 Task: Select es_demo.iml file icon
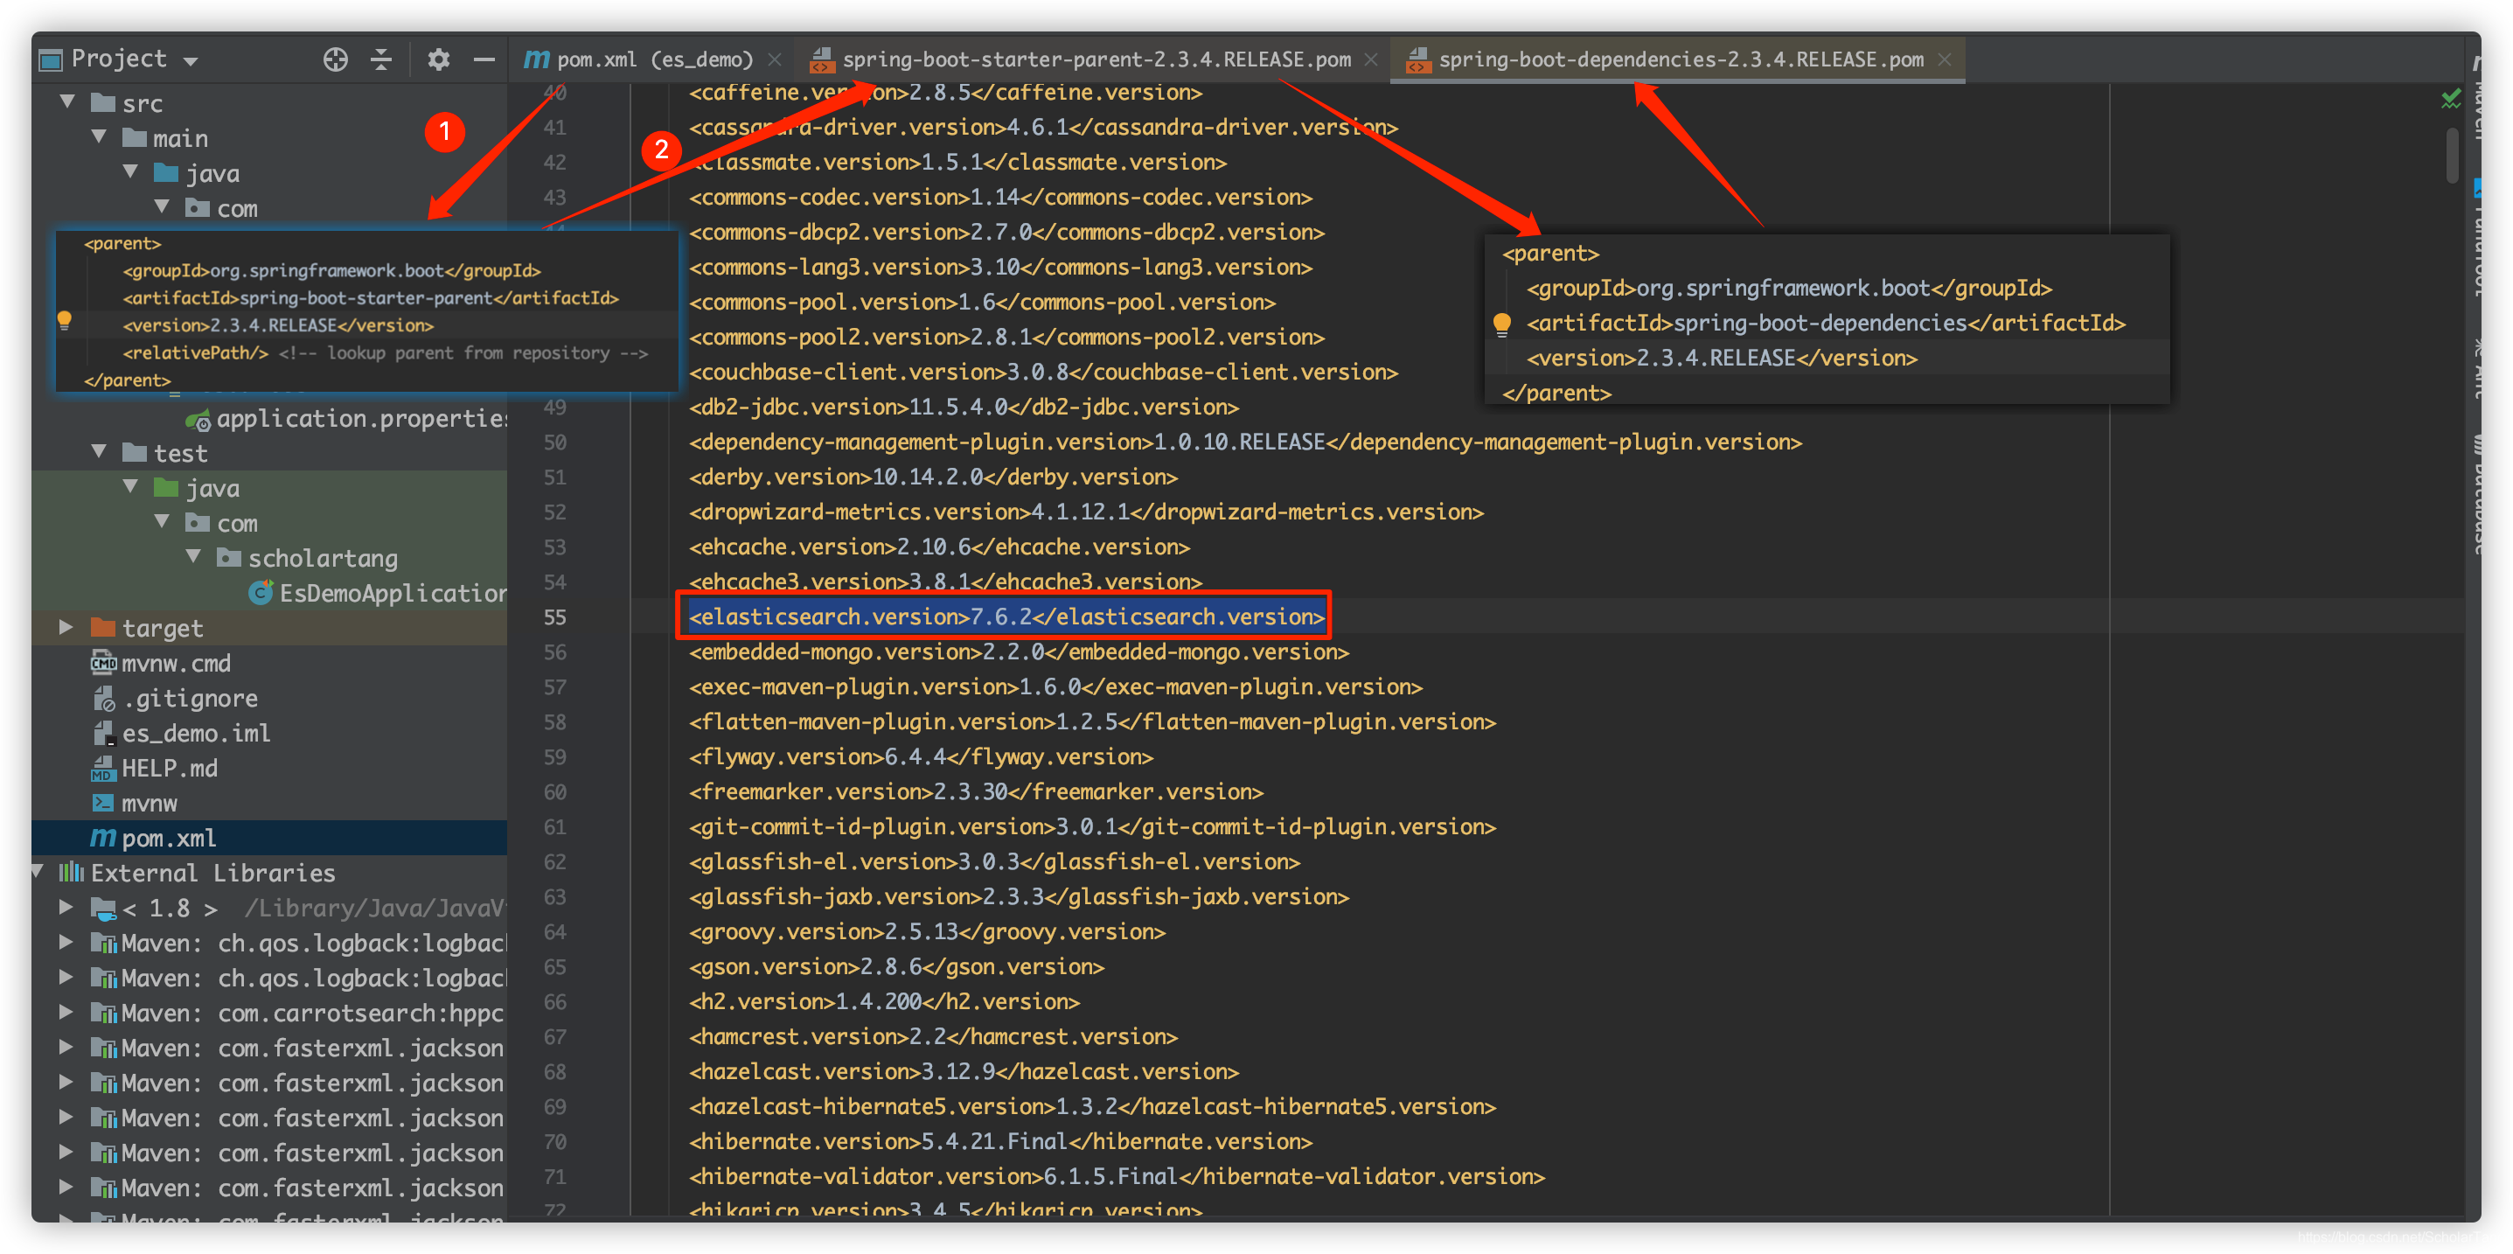103,733
